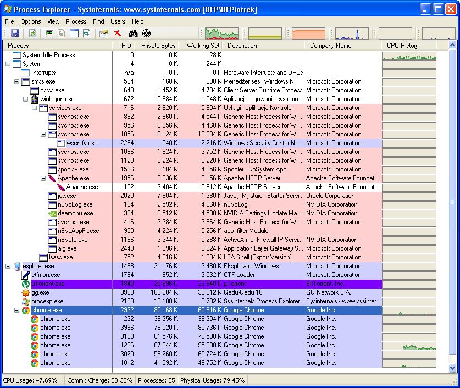Viewport: 460px width, 388px height.
Task: Click the winlogon.exe process icon
Action: [35, 99]
